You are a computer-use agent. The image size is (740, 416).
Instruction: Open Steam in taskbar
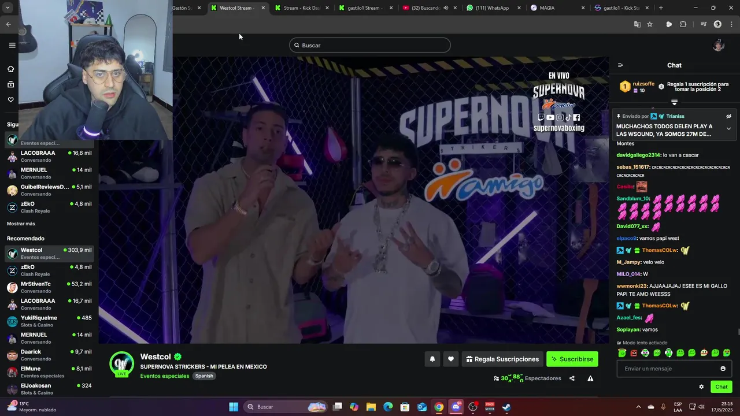(x=506, y=407)
